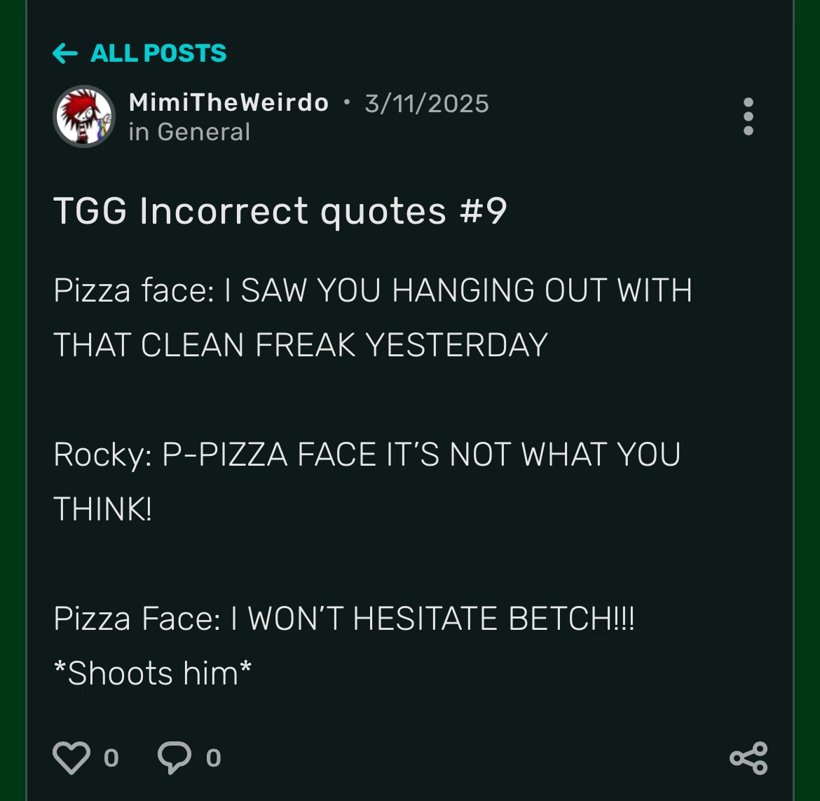The width and height of the screenshot is (820, 801).
Task: Click the line starting 'Rocky: P-PIZZA FACE'
Action: (367, 455)
